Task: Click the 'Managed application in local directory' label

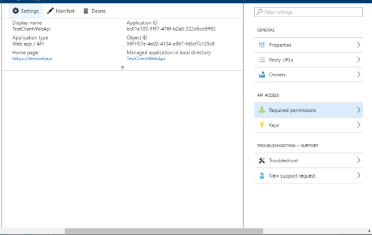Action: coord(168,53)
